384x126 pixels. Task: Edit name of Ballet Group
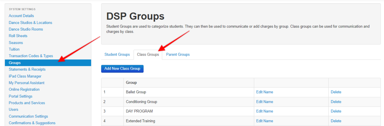[265, 92]
